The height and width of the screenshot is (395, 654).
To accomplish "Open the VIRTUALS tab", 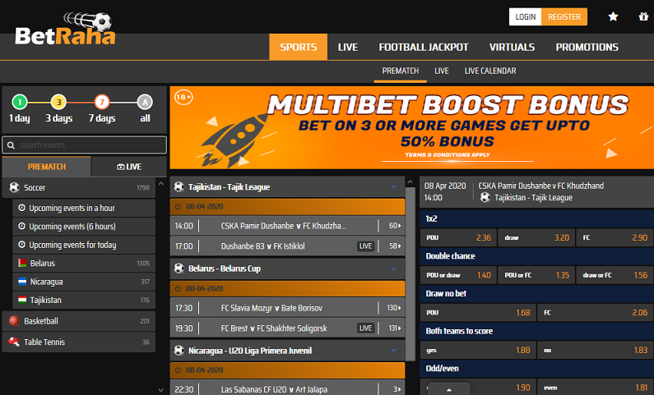I will point(512,47).
